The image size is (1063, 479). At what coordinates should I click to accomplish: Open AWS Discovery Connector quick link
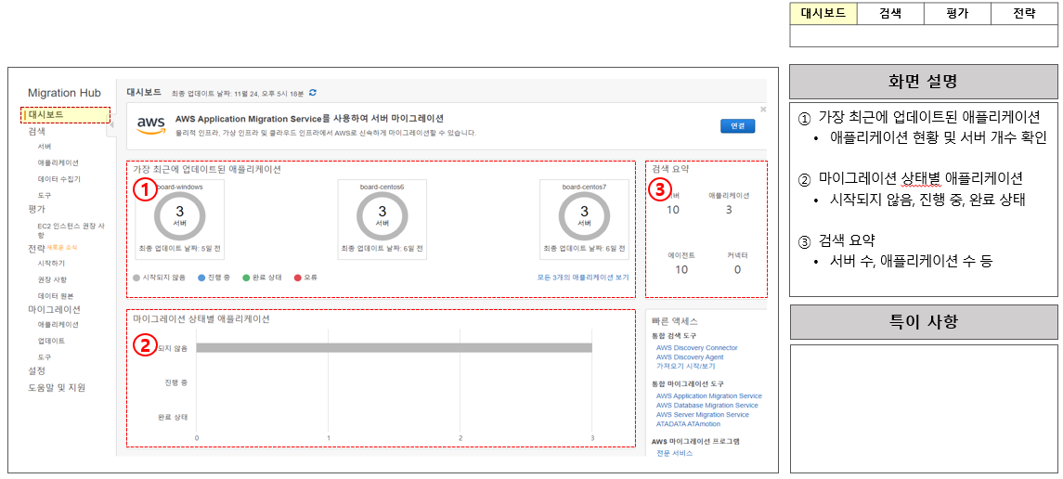point(696,348)
